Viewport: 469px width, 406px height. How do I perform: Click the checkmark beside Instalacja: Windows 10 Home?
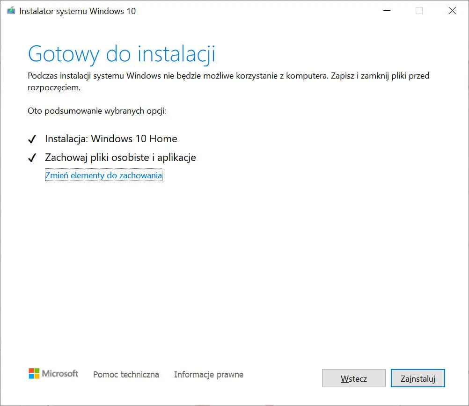pos(32,139)
